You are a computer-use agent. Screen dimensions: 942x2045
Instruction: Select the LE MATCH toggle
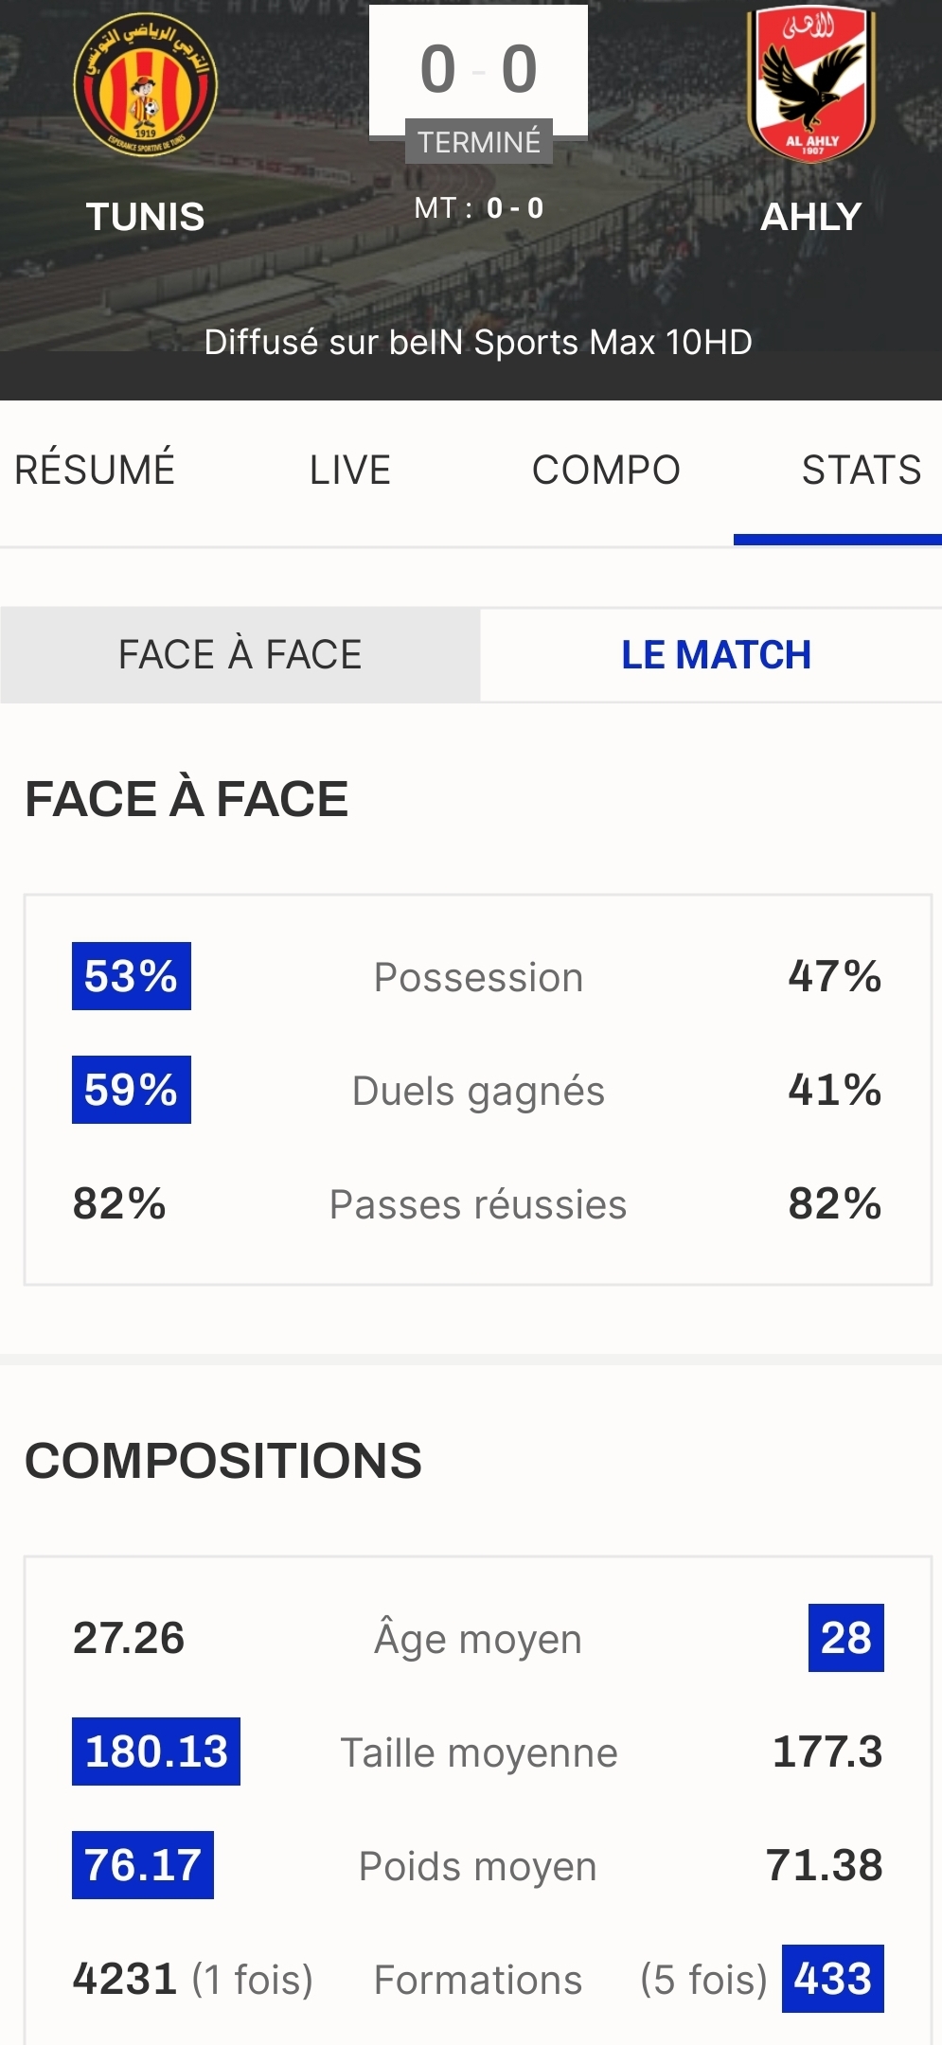(x=716, y=655)
